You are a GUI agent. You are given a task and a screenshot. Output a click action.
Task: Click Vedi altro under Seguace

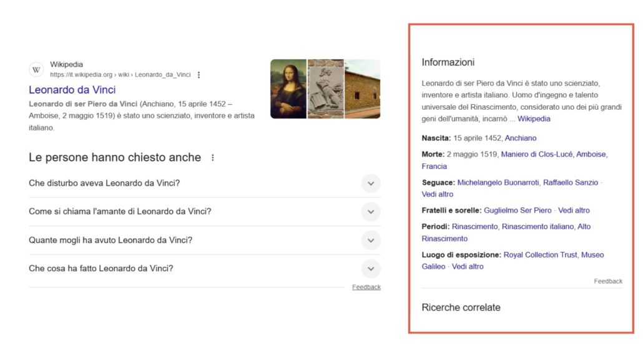[437, 195]
